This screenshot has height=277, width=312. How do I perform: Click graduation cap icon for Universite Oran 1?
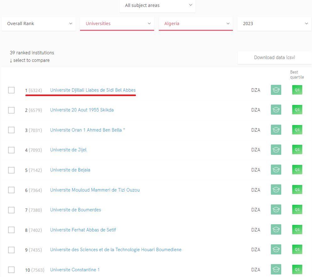(x=276, y=130)
